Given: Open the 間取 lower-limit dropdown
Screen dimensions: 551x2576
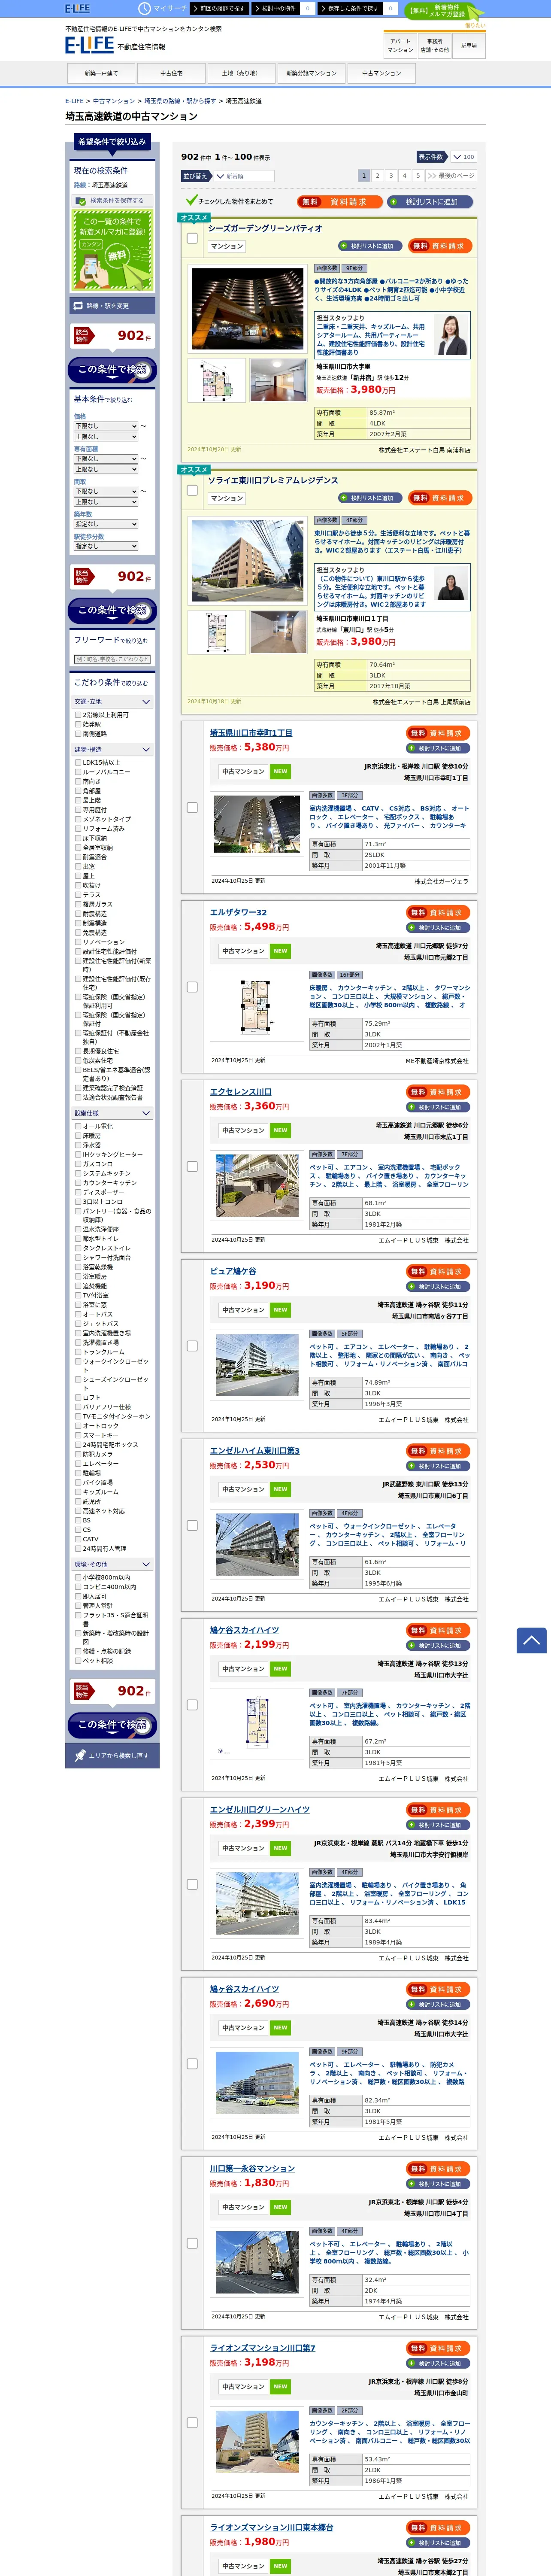Looking at the screenshot, I should pos(106,492).
